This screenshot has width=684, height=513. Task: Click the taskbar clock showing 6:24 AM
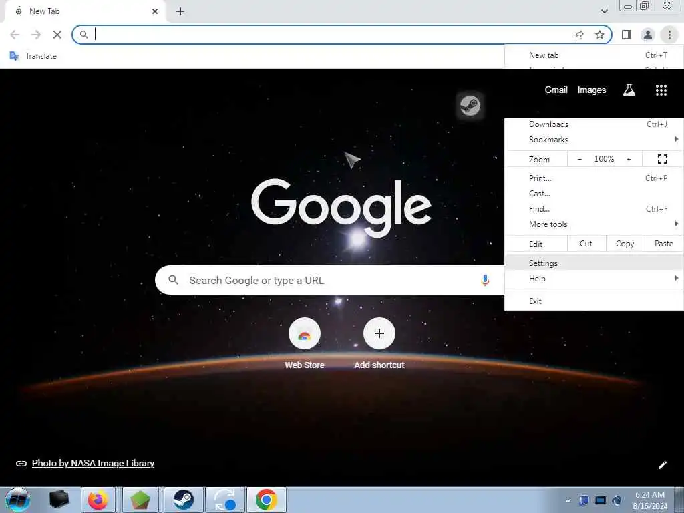pyautogui.click(x=649, y=500)
